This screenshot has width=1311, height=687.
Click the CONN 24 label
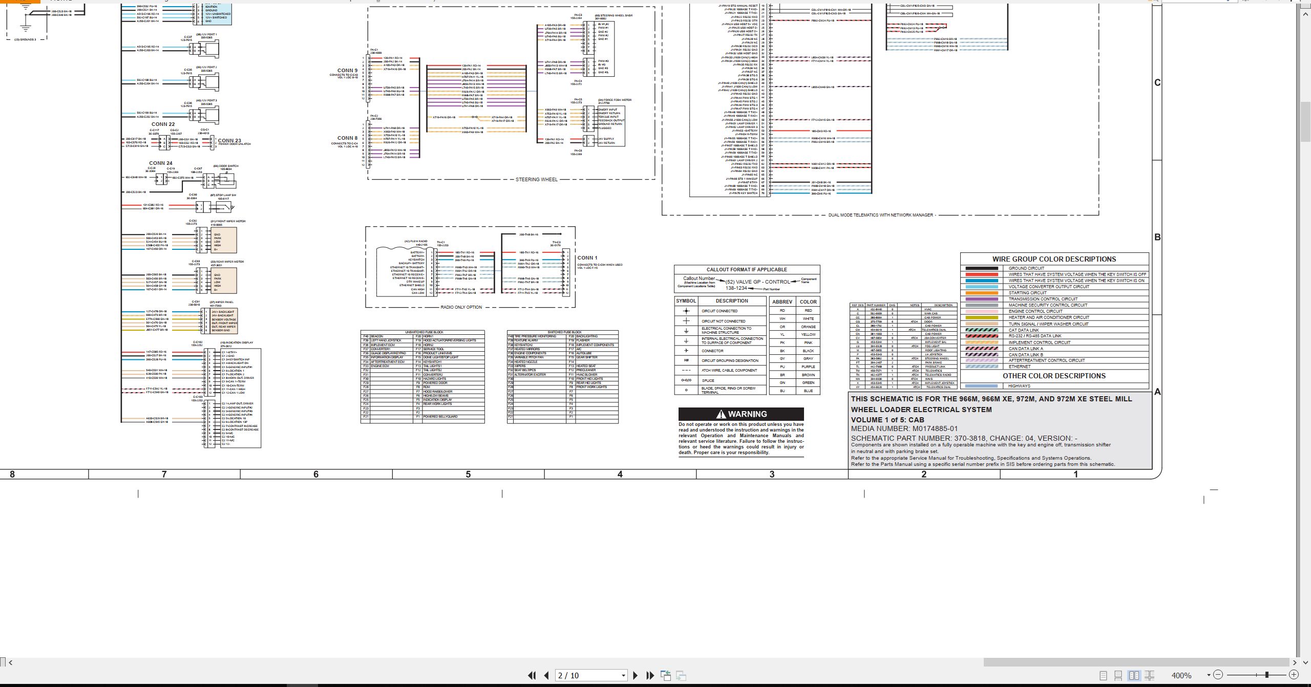pyautogui.click(x=161, y=163)
